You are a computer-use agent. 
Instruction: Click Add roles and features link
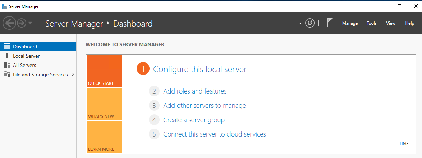pos(195,91)
